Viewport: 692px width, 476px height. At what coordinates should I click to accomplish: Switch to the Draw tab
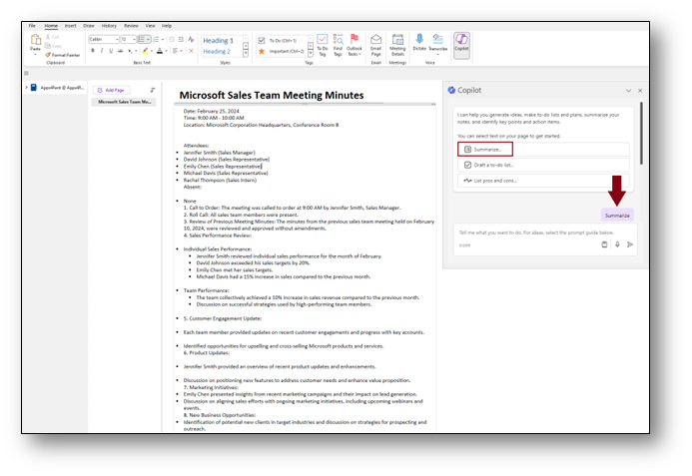[89, 26]
